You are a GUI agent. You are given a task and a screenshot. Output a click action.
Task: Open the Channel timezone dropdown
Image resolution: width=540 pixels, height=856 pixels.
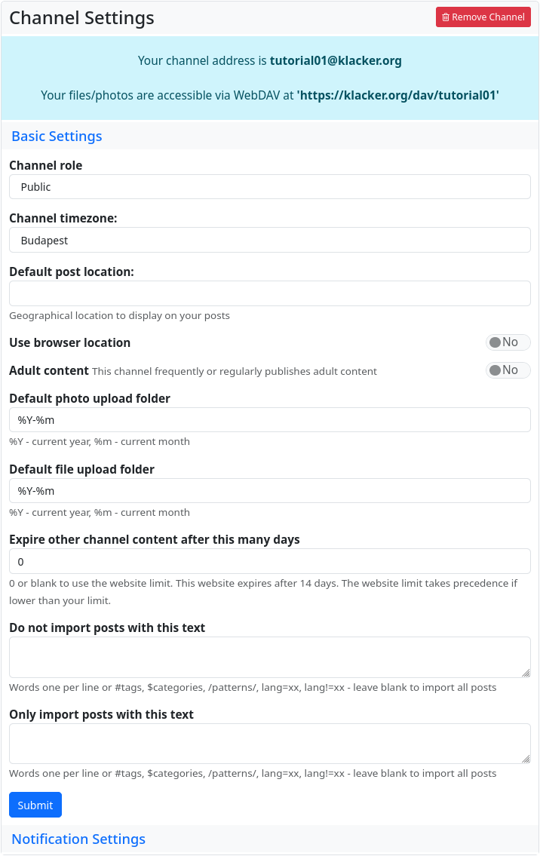tap(269, 241)
